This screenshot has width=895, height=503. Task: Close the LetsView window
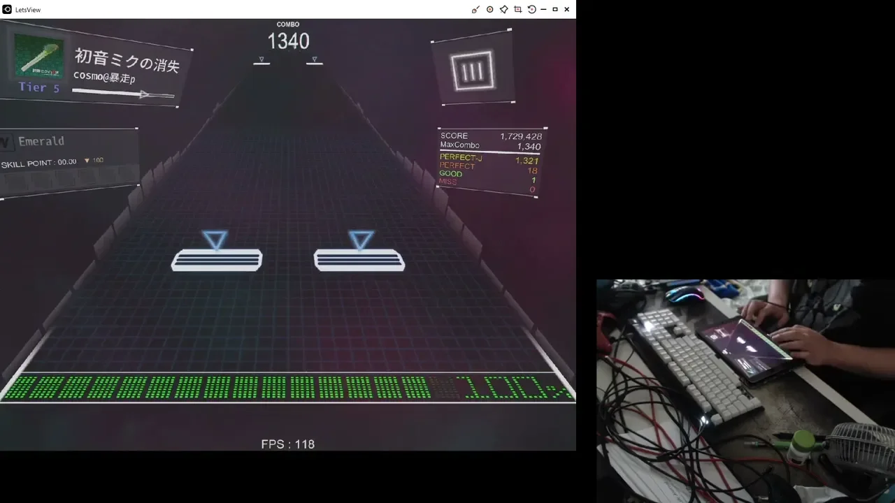click(x=567, y=10)
